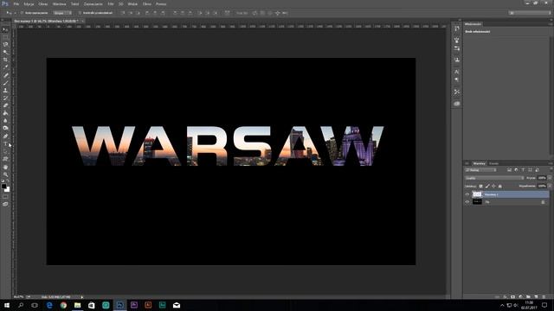Open the Character panel icon in dock
Image resolution: width=554 pixels, height=311 pixels.
pyautogui.click(x=457, y=72)
